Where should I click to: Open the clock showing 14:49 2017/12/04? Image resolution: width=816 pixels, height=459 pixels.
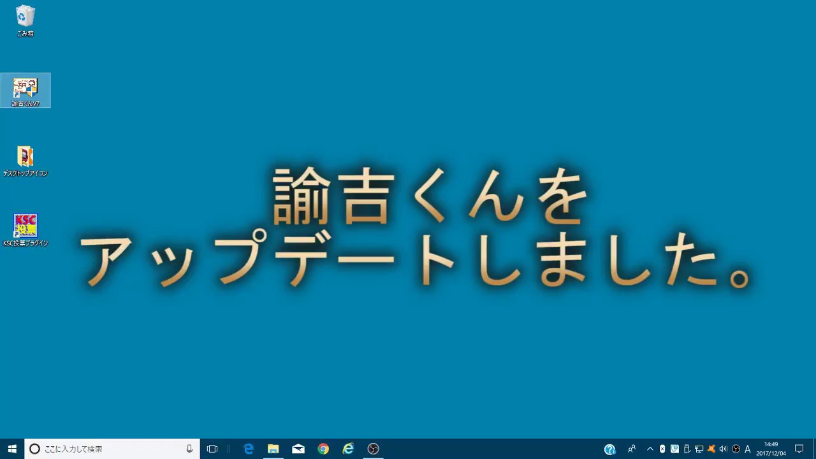click(x=771, y=449)
